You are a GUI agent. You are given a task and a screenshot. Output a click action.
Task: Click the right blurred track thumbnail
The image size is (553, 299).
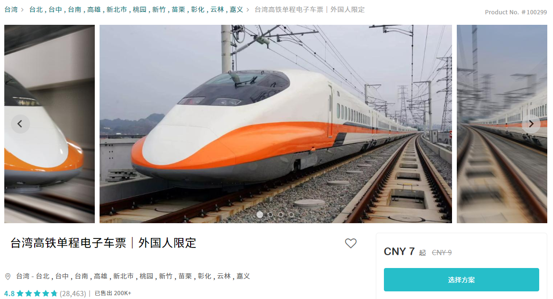point(502,124)
